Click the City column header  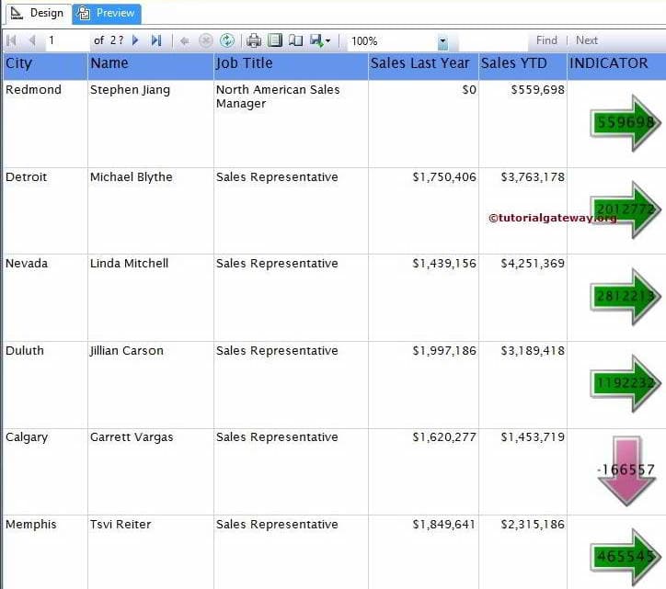click(45, 67)
